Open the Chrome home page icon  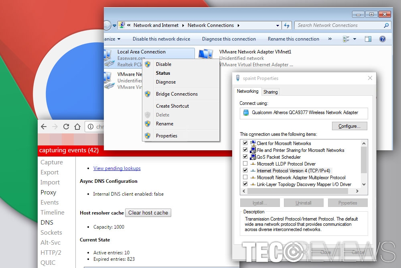[77, 127]
